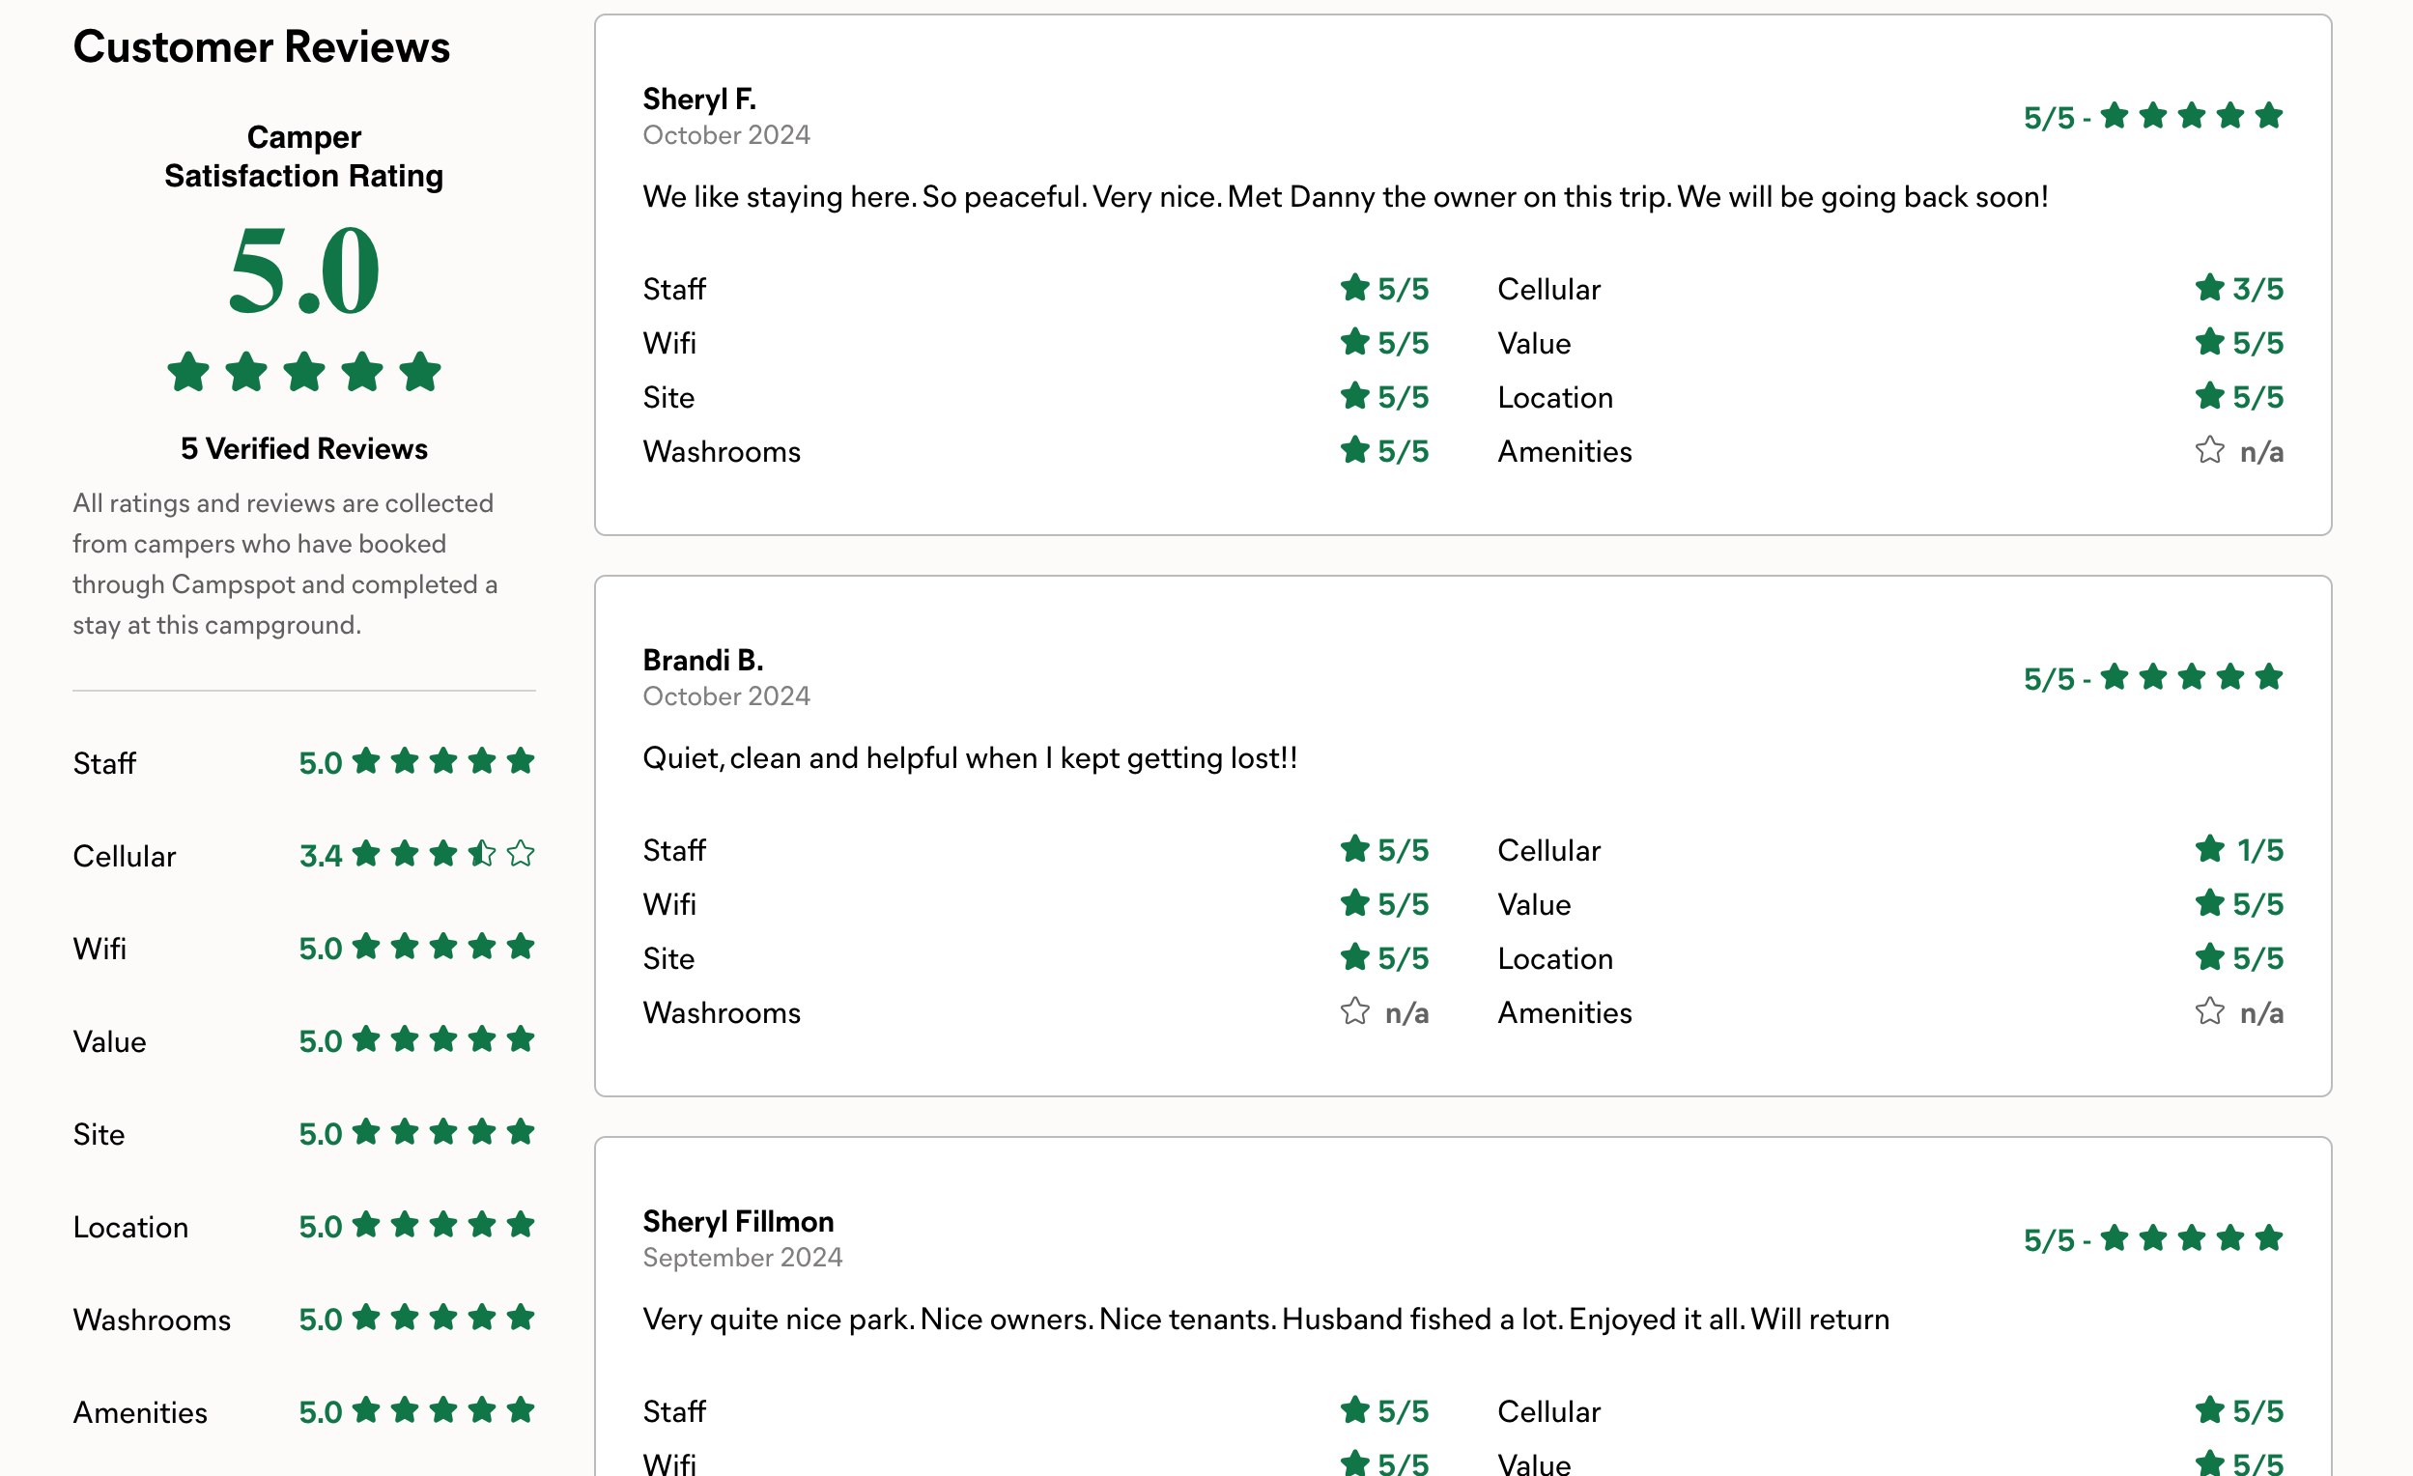Click Brandi B.'s overall 5/5 star rating

2152,678
